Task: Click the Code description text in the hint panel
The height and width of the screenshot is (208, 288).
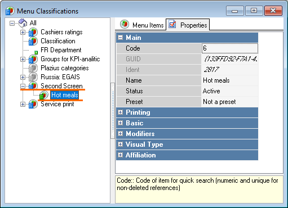Action: [x=197, y=184]
